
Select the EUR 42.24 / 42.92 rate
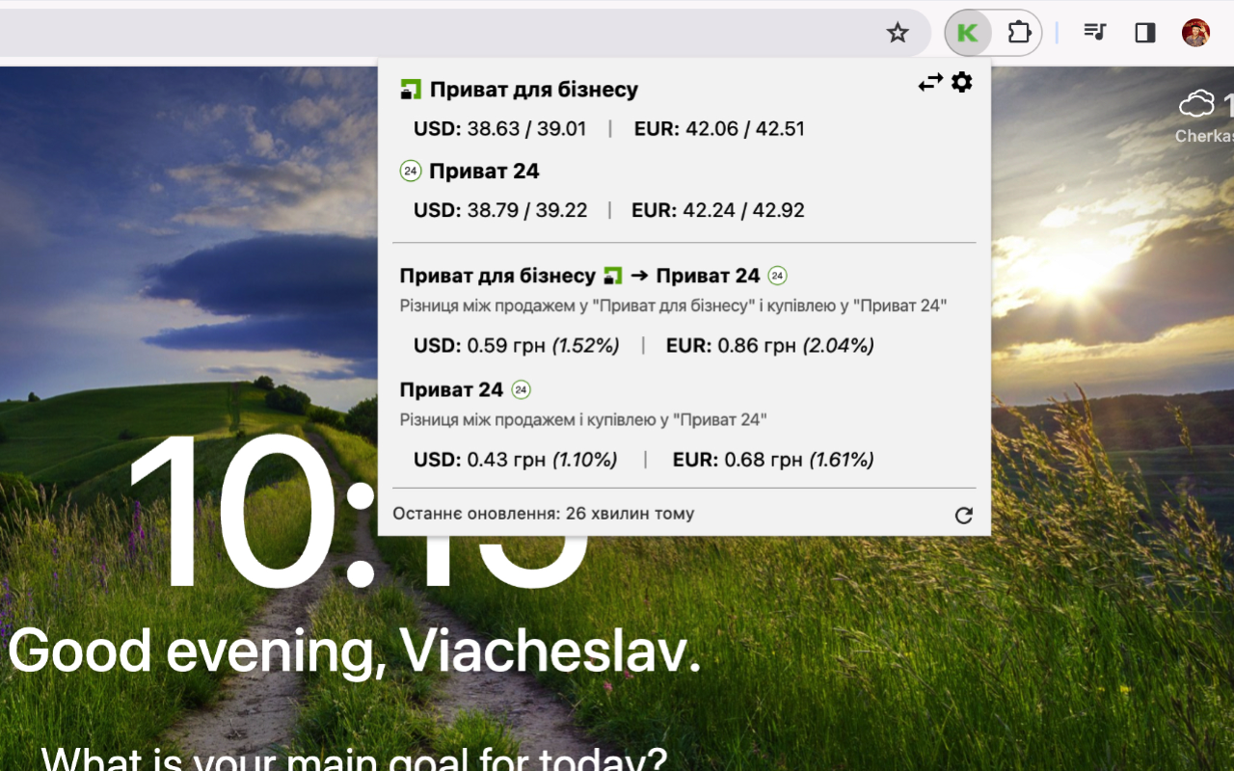coord(718,210)
